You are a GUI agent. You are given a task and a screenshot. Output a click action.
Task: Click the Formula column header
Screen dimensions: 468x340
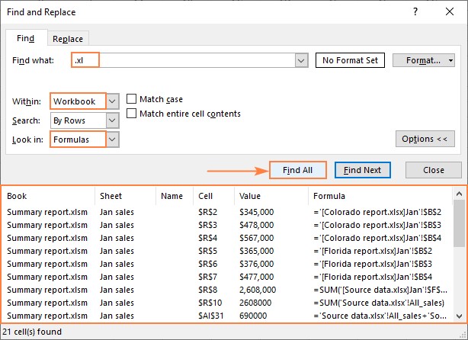[x=380, y=196]
